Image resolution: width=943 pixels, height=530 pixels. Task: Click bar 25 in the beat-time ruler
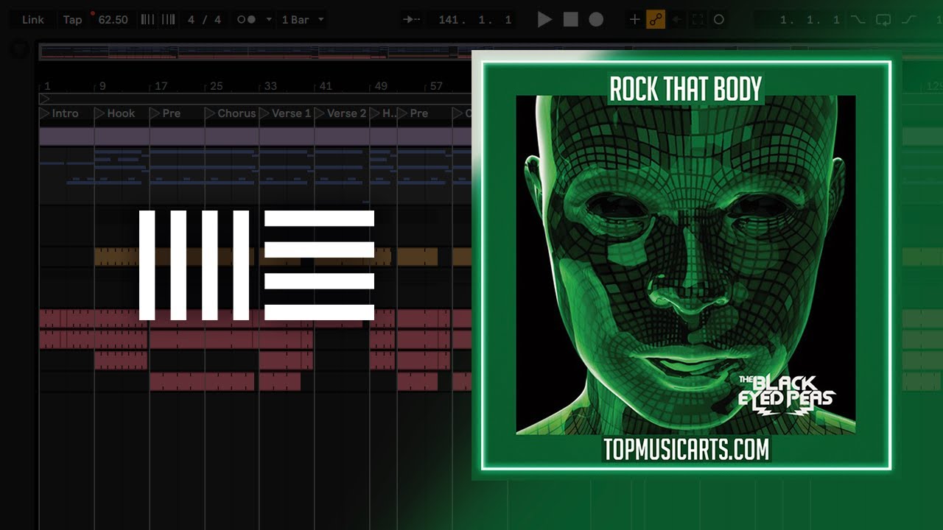point(216,86)
